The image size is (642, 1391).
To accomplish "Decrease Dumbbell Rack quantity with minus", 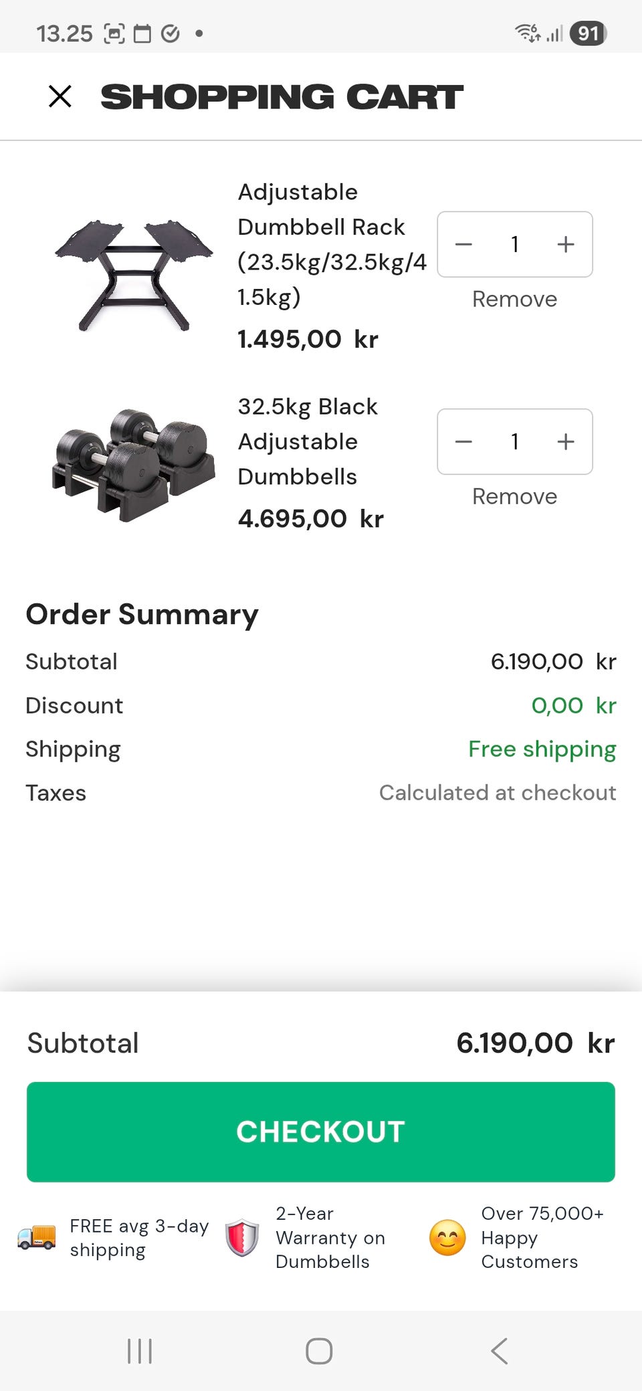I will click(463, 244).
